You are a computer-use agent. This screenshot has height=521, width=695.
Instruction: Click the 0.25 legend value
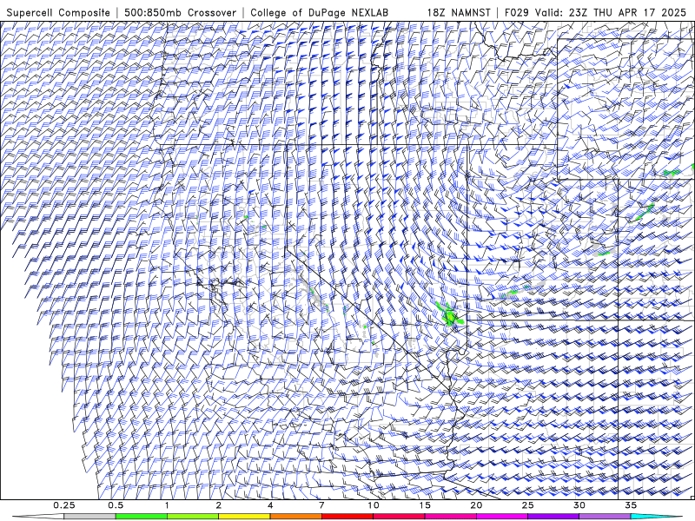point(63,505)
